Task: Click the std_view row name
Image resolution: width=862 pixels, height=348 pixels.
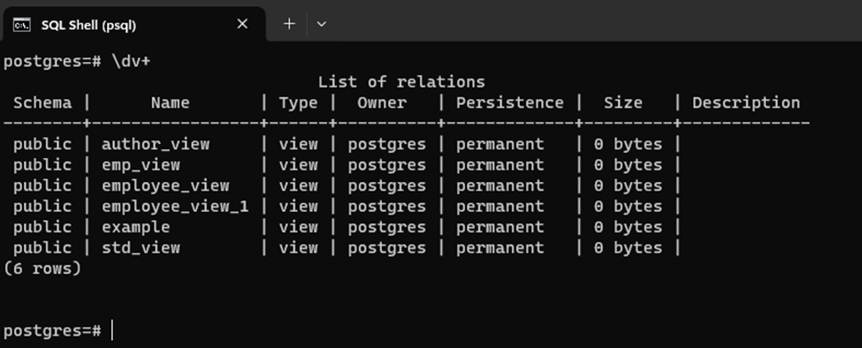Action: [x=141, y=248]
